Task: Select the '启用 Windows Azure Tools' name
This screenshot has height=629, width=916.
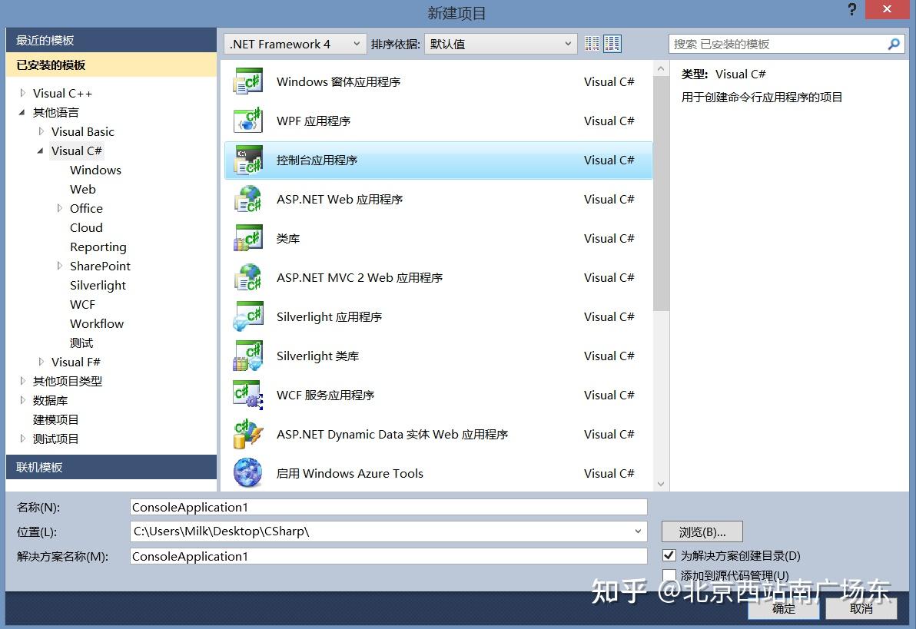Action: 350,473
